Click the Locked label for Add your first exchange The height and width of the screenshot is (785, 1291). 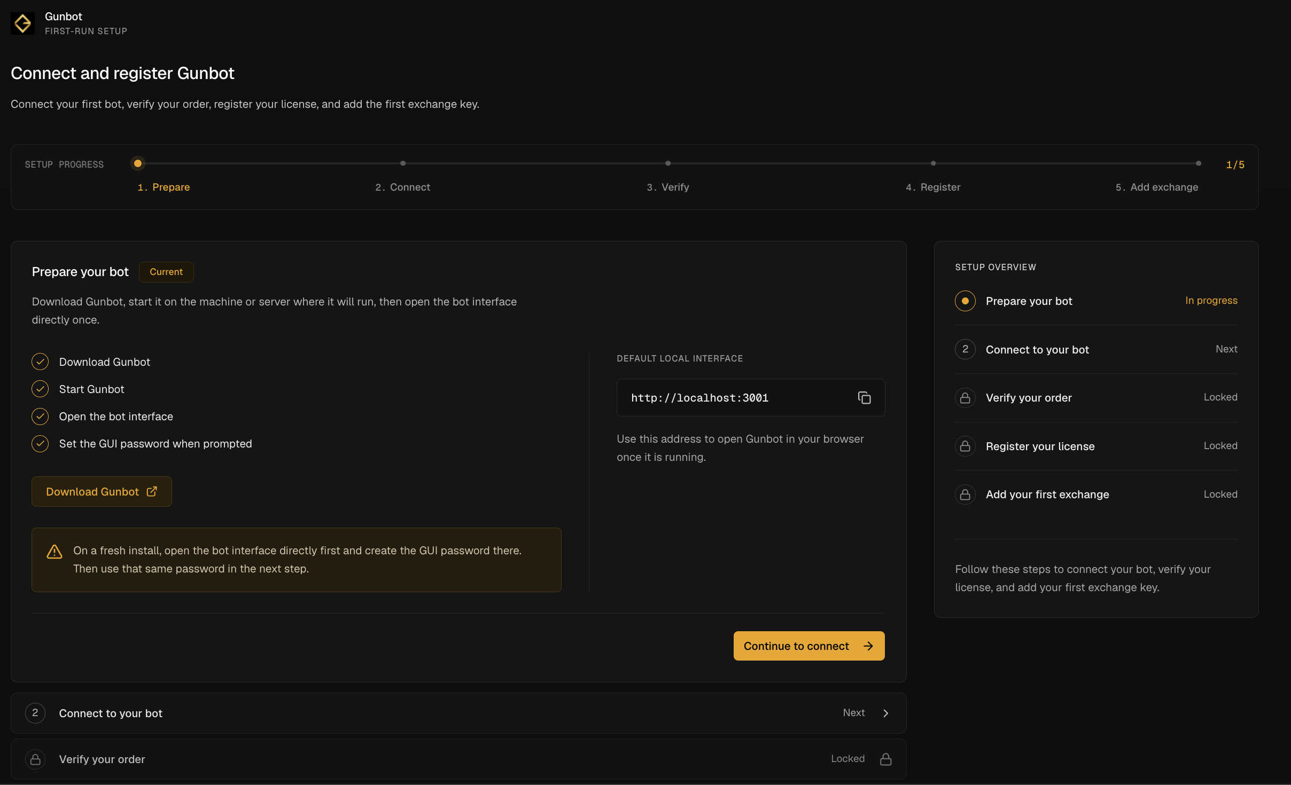(1220, 494)
